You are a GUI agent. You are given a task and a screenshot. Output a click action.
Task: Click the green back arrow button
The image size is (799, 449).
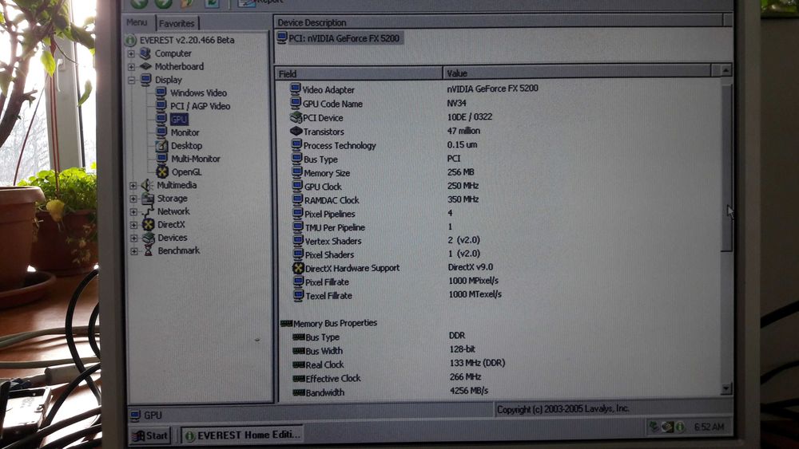pos(138,2)
